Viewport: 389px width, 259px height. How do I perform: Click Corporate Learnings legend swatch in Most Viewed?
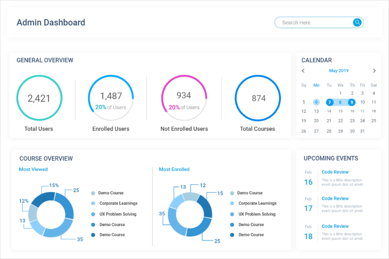click(93, 203)
